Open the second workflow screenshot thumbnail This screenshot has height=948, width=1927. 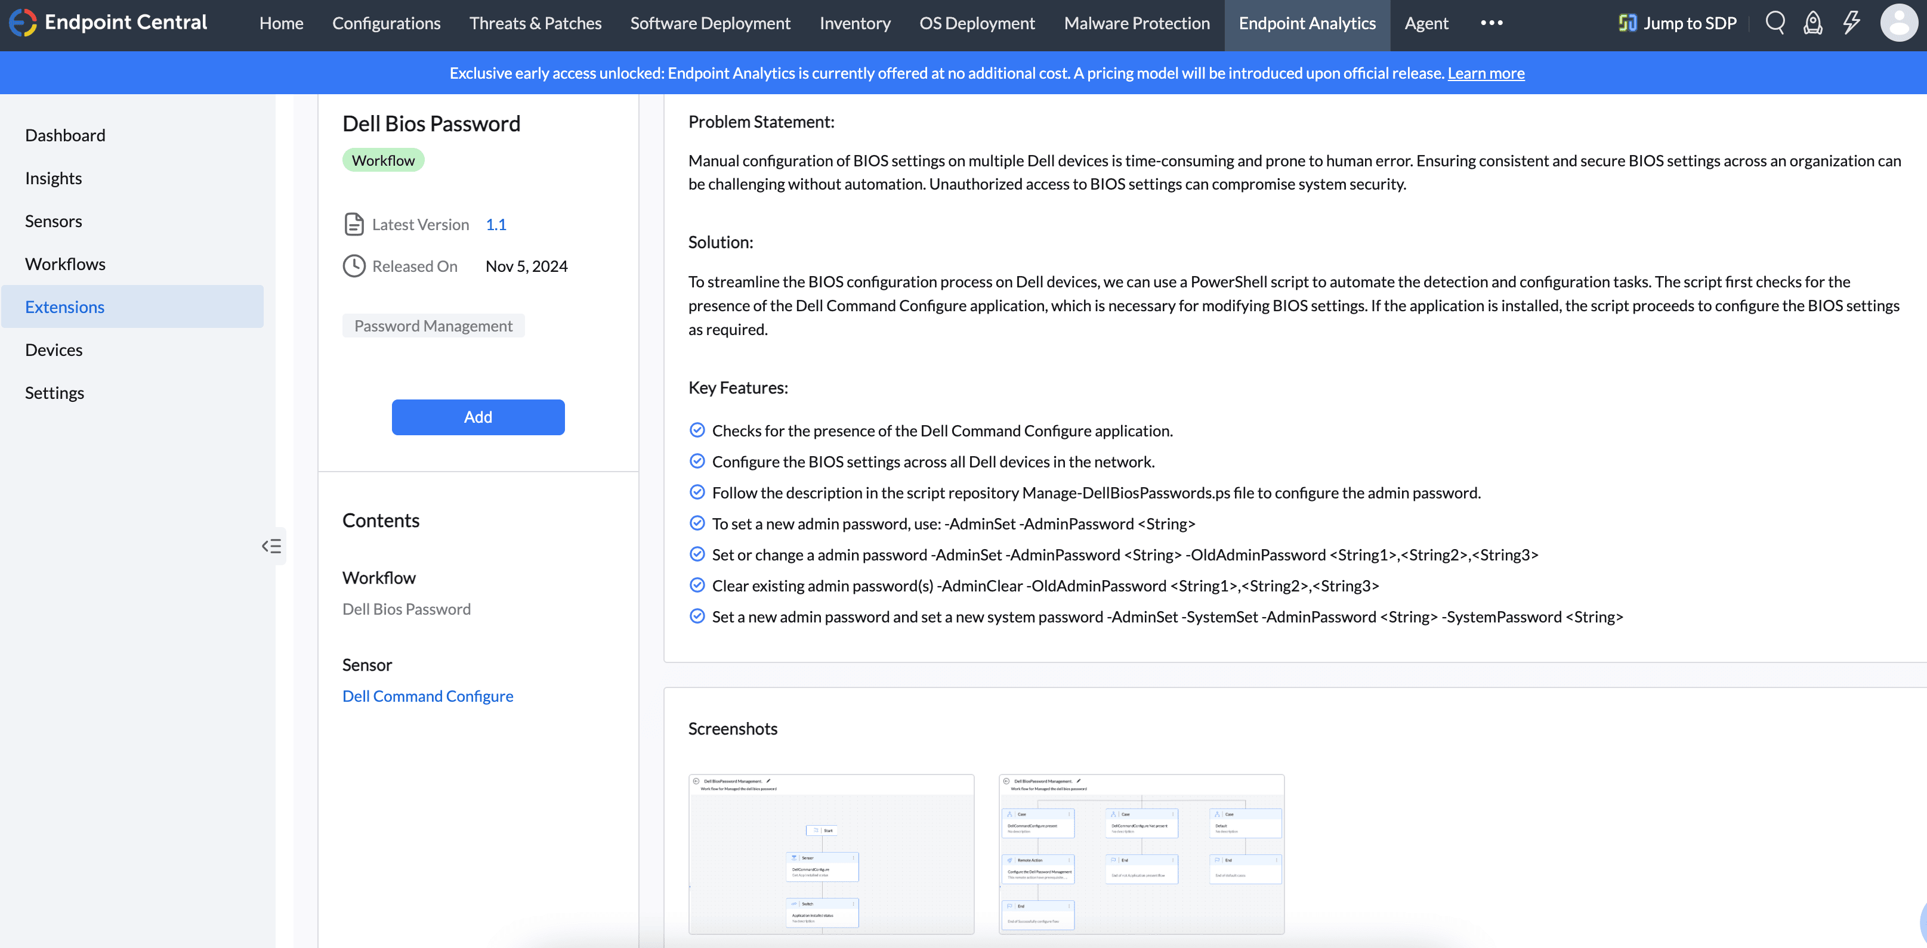pos(1141,854)
